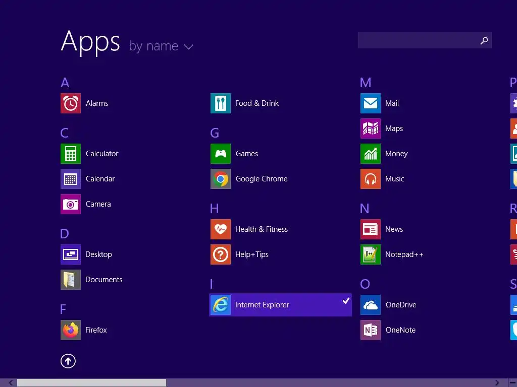Select the letter D group header
The height and width of the screenshot is (387, 517).
click(x=65, y=234)
